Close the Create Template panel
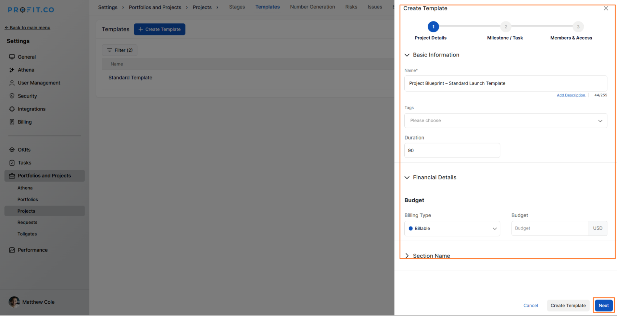Viewport: 617px width, 316px height. pyautogui.click(x=606, y=8)
